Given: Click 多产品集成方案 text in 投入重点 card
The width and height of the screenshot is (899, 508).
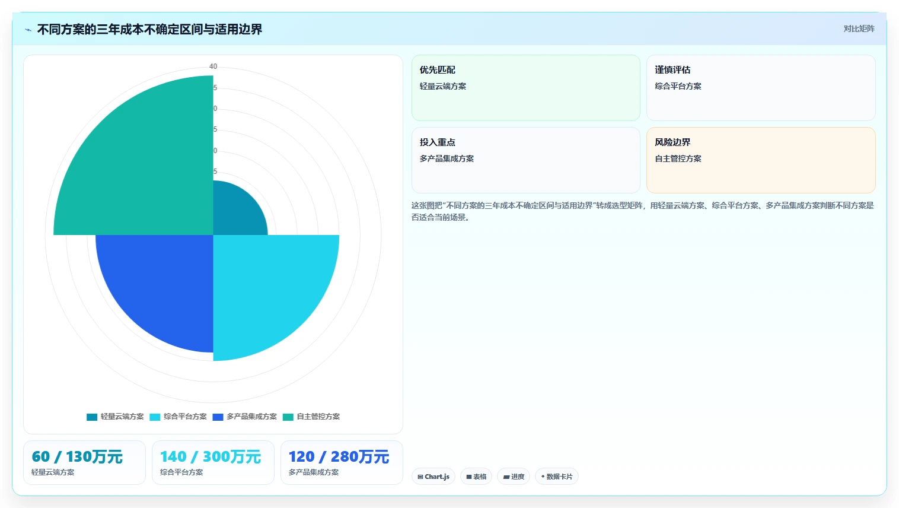Looking at the screenshot, I should pyautogui.click(x=447, y=158).
